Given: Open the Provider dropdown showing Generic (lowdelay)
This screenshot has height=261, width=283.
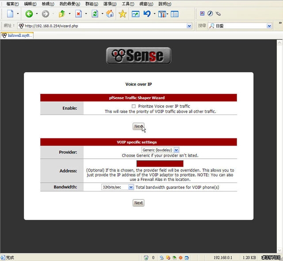Looking at the screenshot, I should click(160, 150).
